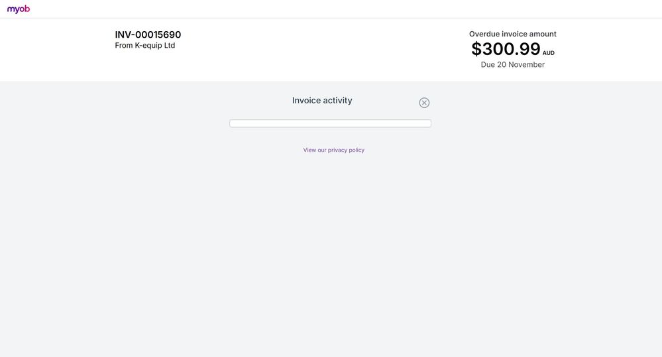Click the myob logo
Screen dimensions: 662x357
click(x=19, y=9)
